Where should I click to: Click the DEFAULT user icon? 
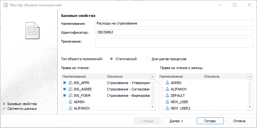click(x=167, y=96)
